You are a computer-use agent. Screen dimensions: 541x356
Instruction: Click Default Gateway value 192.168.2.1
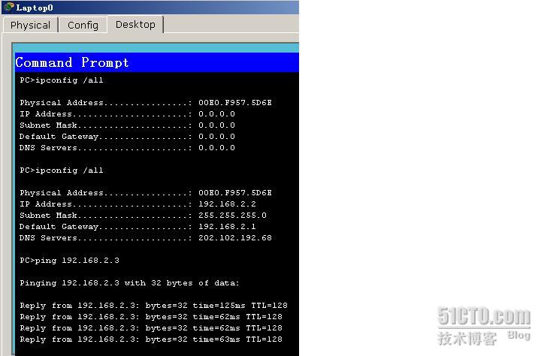click(x=227, y=227)
